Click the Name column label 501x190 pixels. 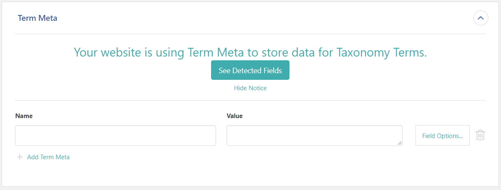tap(24, 116)
